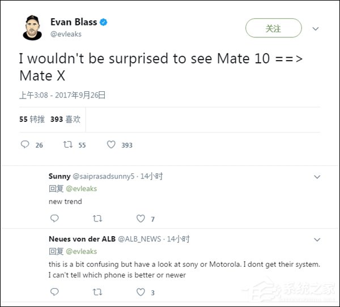Like the main tweet with heart icon
This screenshot has height=307, width=340.
coord(112,144)
